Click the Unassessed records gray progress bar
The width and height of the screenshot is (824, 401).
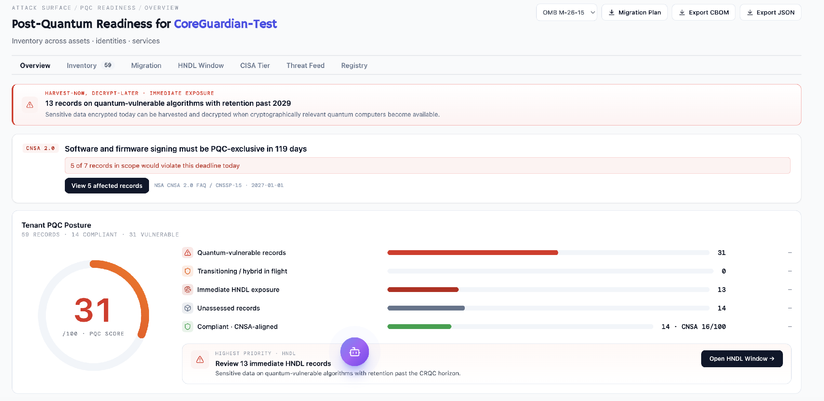click(x=426, y=308)
